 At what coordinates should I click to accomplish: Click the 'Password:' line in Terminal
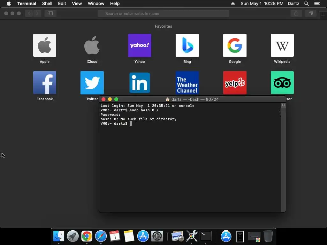tap(110, 115)
